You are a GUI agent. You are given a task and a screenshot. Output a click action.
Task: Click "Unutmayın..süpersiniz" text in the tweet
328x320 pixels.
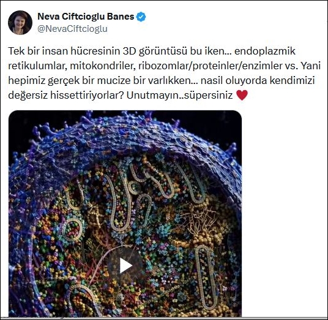[179, 96]
